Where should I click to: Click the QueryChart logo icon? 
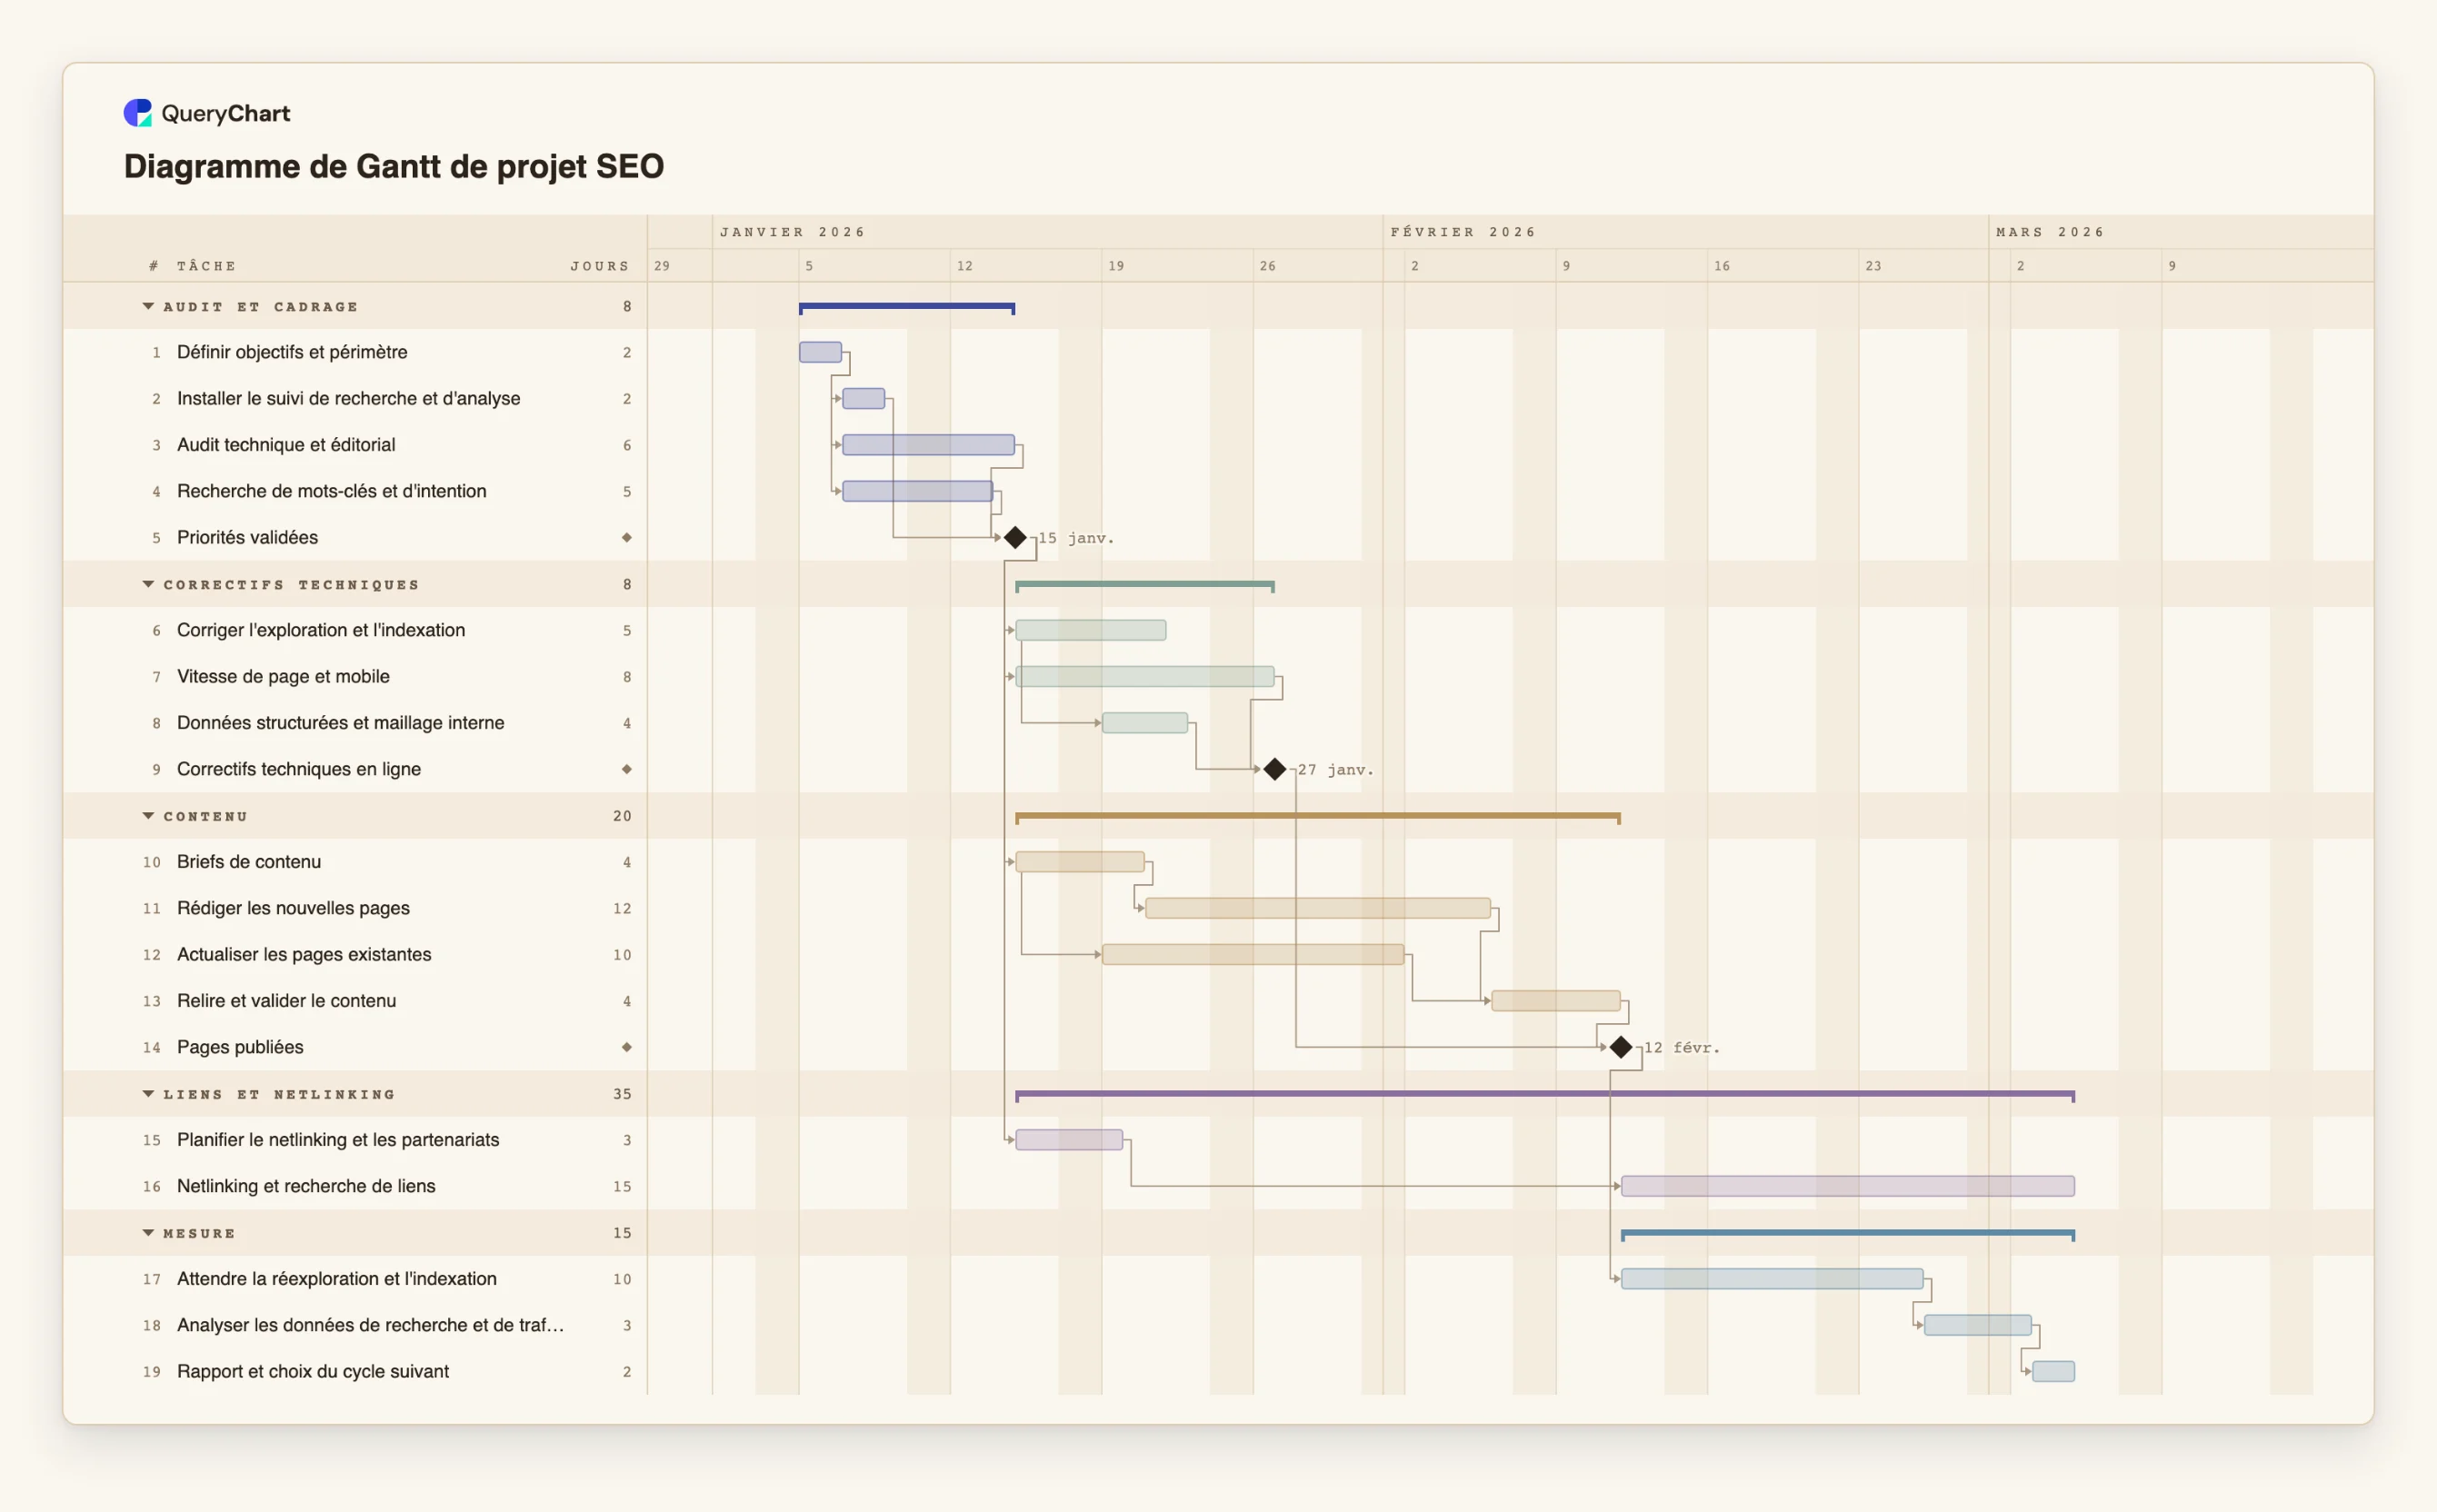coord(138,113)
